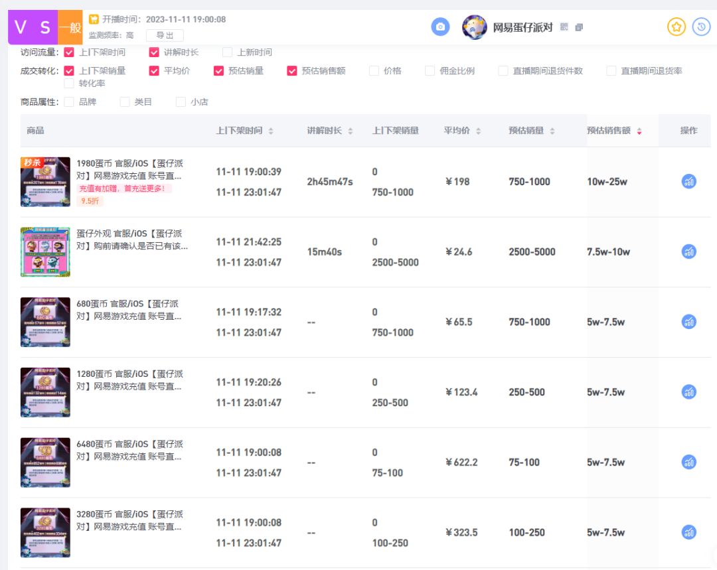This screenshot has height=570, width=717.
Task: Open thumbnail of 1980蛋币 product
Action: coord(45,182)
